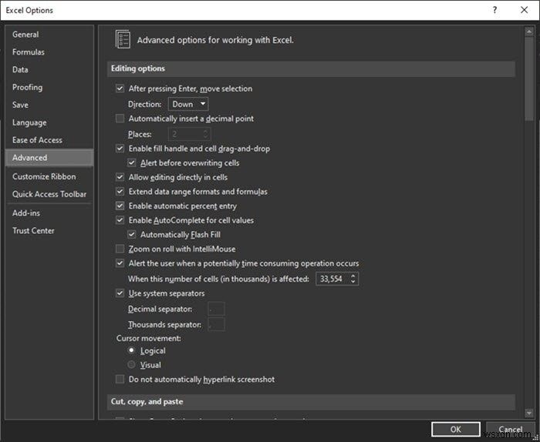This screenshot has width=540, height=442.
Task: Click the Decimal separator input field
Action: click(216, 309)
